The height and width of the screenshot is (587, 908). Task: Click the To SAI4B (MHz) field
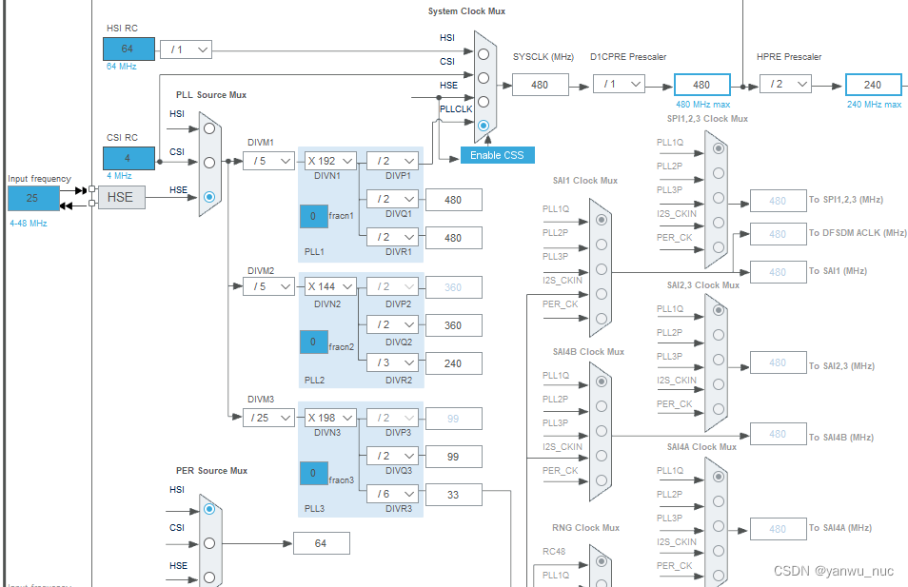pos(779,434)
